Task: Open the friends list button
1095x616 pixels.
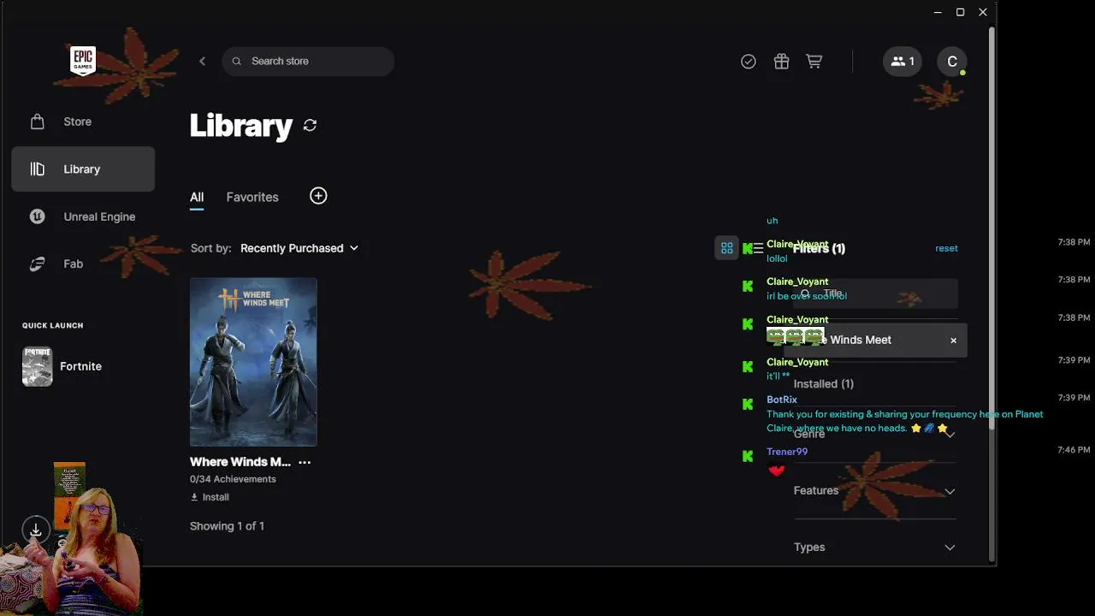Action: (x=903, y=62)
